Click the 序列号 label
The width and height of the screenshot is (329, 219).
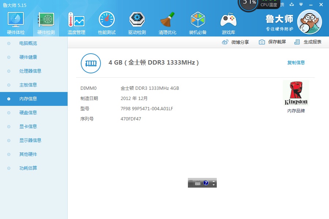[87, 119]
